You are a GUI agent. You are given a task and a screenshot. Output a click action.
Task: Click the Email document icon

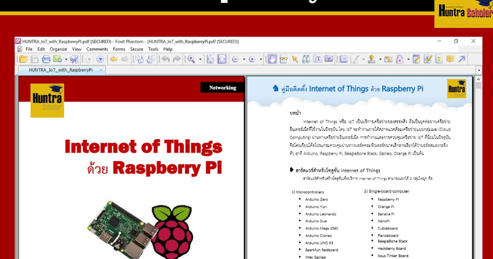coord(57,59)
